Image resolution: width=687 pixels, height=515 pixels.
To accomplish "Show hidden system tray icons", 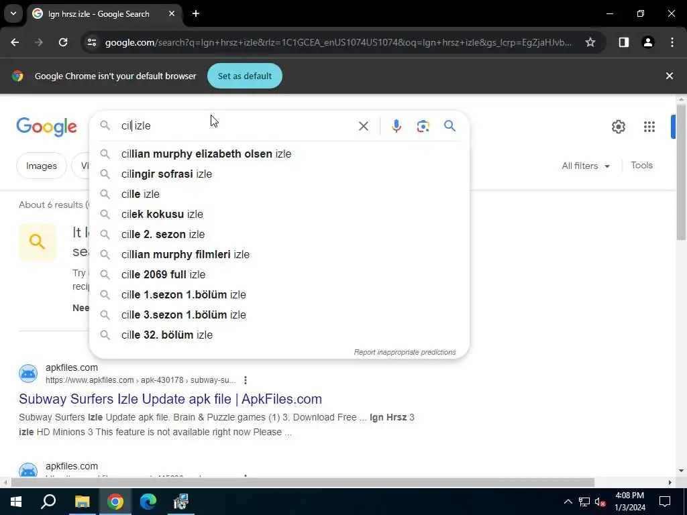I will pyautogui.click(x=568, y=502).
